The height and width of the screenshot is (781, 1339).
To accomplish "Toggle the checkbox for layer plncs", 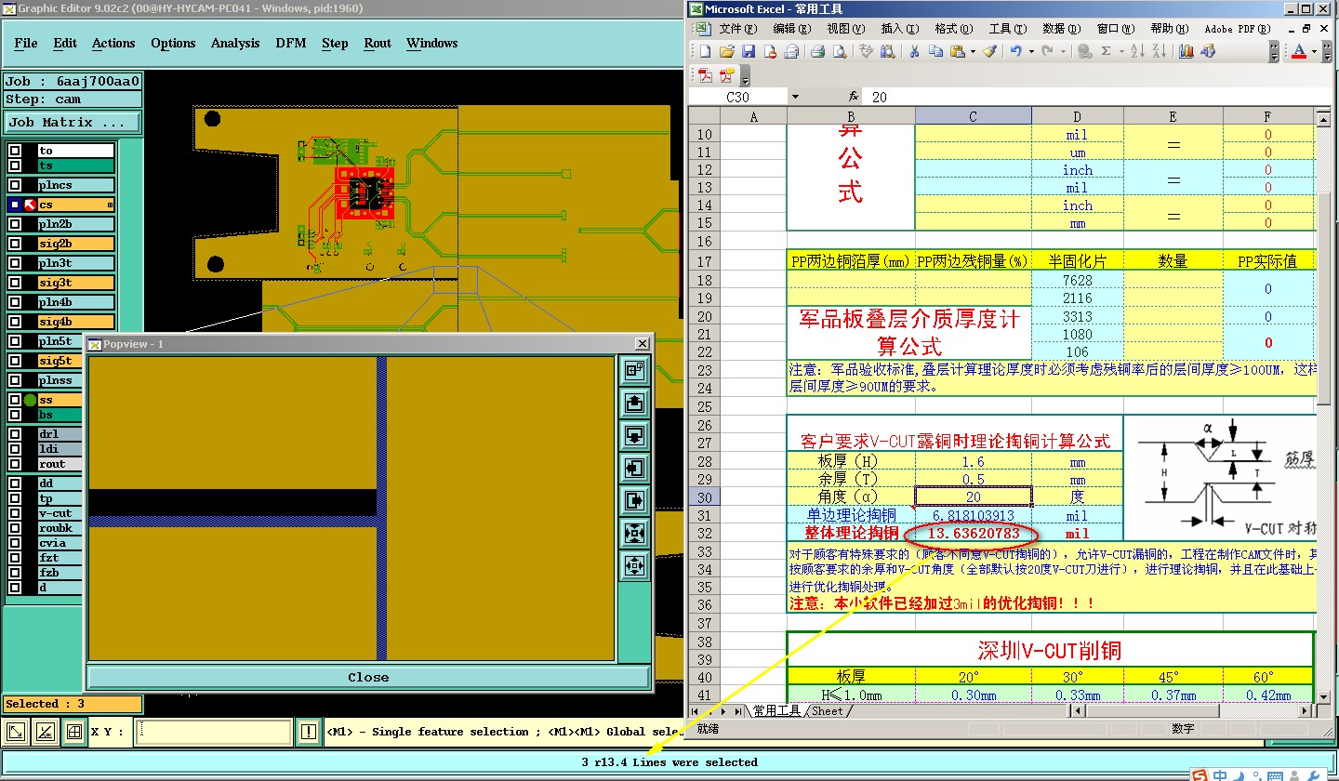I will point(15,185).
